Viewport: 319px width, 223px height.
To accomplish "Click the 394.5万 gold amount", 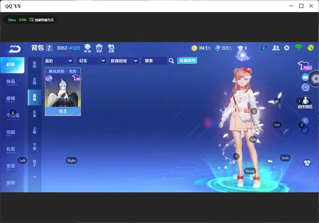I will (205, 48).
